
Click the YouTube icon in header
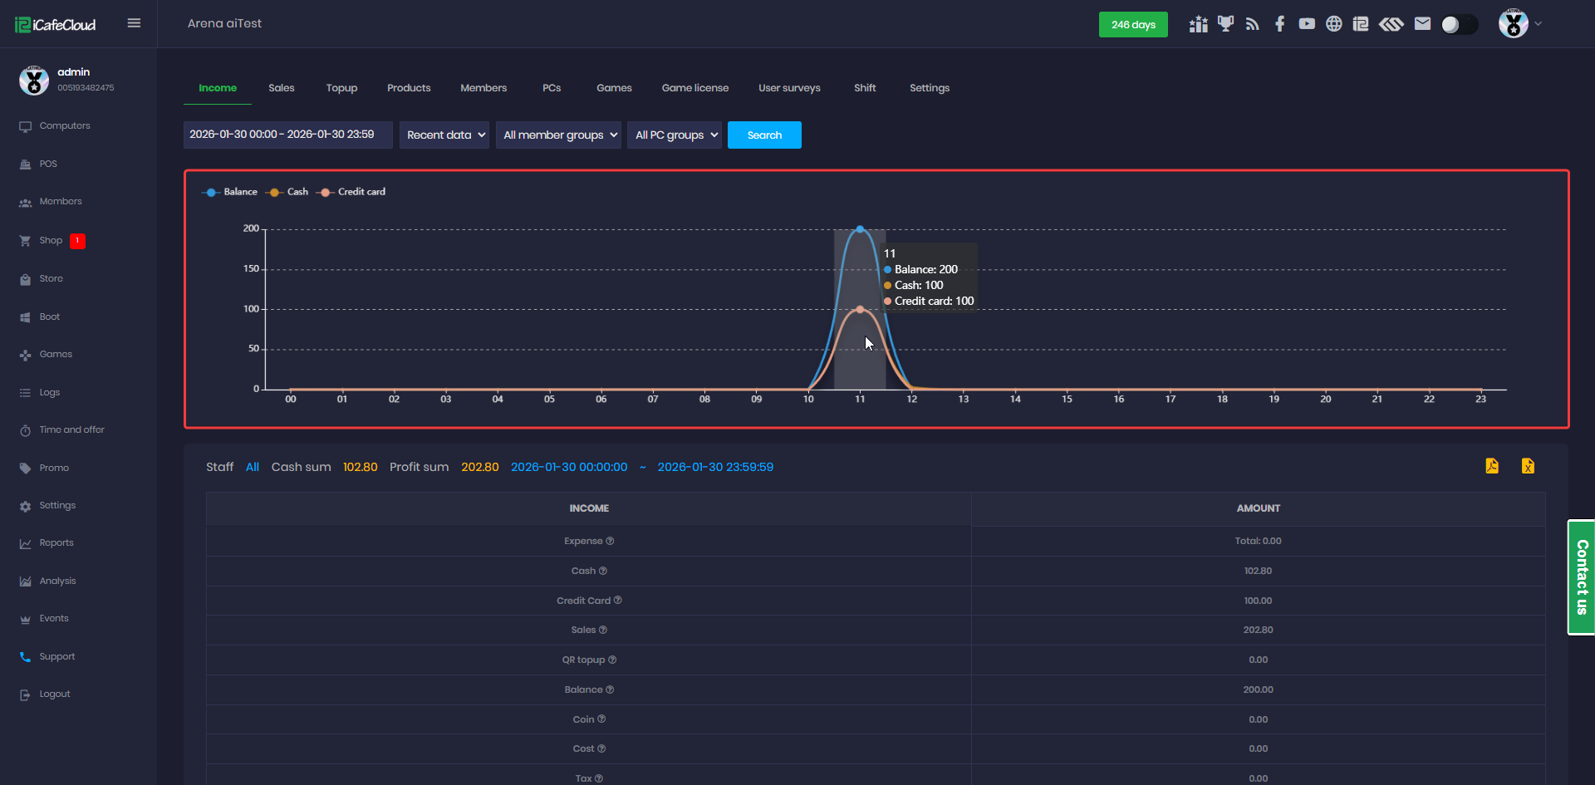coord(1307,24)
